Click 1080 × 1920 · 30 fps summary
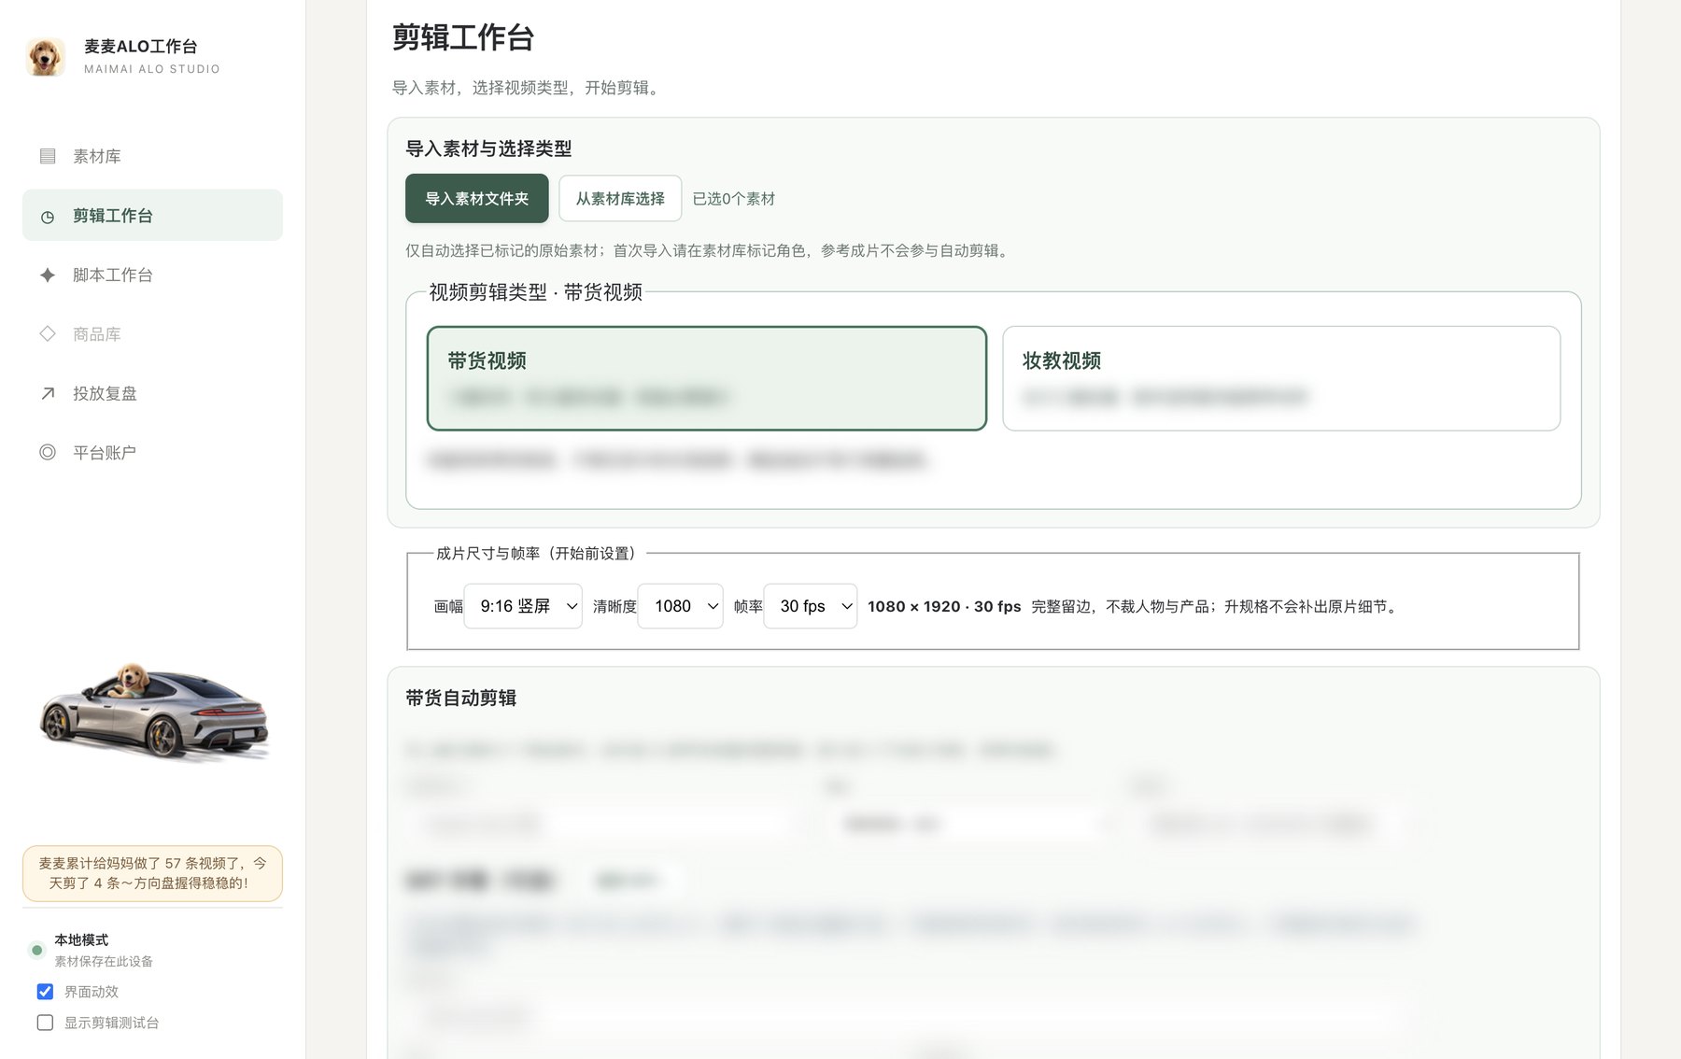Screen dimensions: 1681x1059 click(x=944, y=607)
